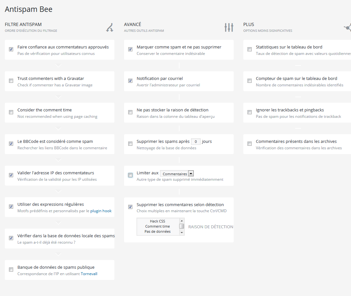Click the detection list scrollbar thumb
This screenshot has height=296, width=351.
pos(182,226)
